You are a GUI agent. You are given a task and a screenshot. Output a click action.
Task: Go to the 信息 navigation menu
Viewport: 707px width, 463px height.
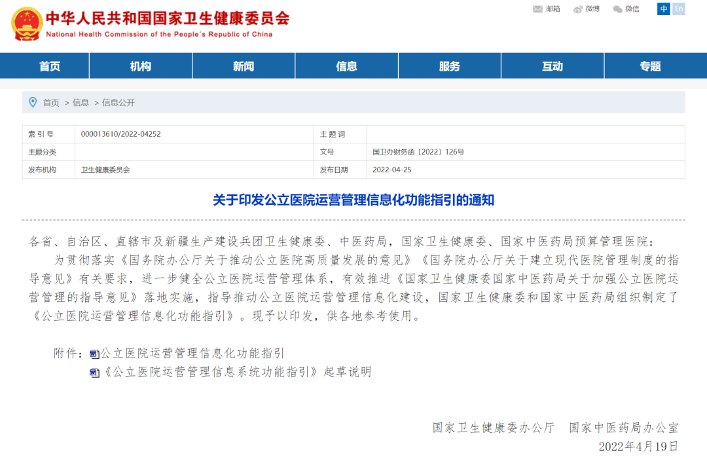coord(346,66)
